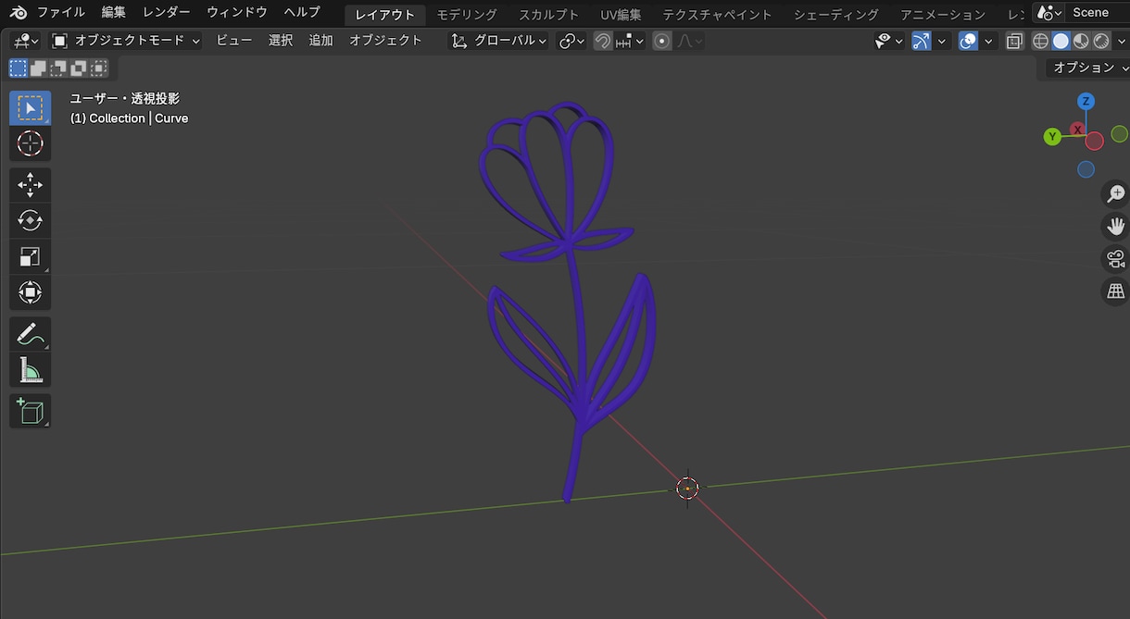Open the ファイル menu
This screenshot has width=1130, height=619.
pos(61,13)
